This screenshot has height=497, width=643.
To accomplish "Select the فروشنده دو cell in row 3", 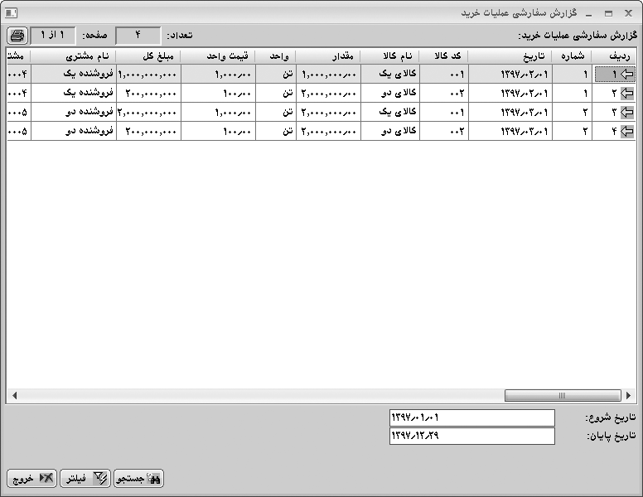I will tap(73, 112).
